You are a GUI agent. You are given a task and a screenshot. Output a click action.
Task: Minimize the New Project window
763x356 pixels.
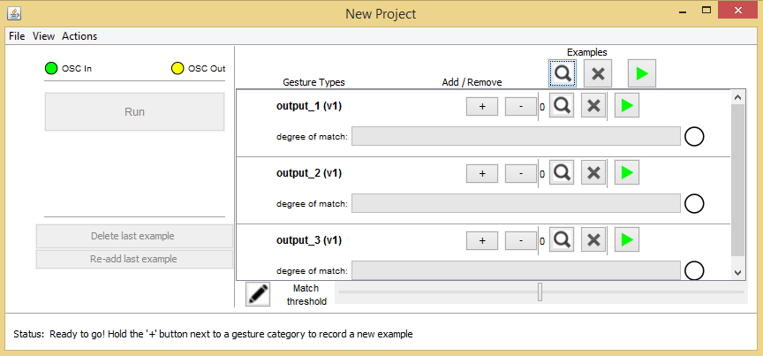(x=683, y=10)
